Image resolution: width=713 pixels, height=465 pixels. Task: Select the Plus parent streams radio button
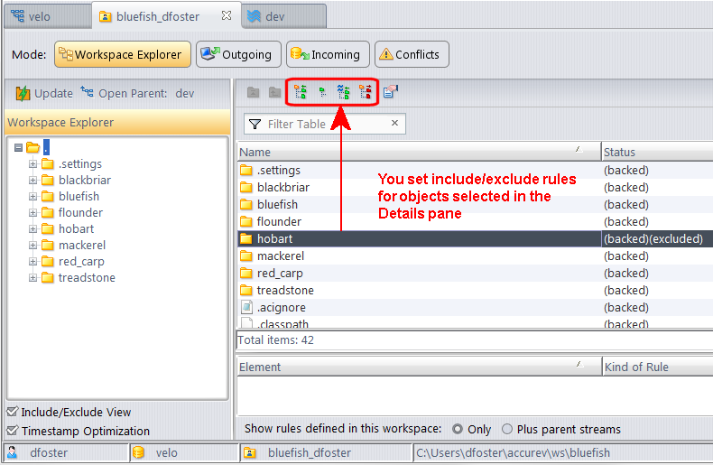click(507, 429)
